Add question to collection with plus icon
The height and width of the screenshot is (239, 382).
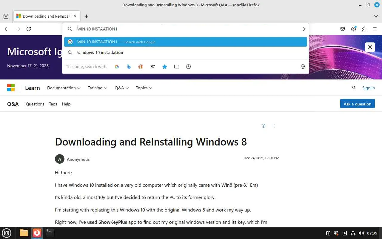[264, 126]
